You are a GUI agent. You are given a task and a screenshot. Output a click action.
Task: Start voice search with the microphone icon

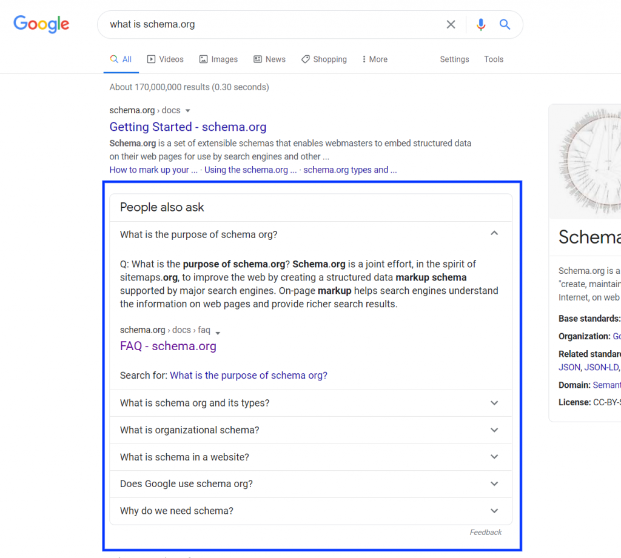481,24
